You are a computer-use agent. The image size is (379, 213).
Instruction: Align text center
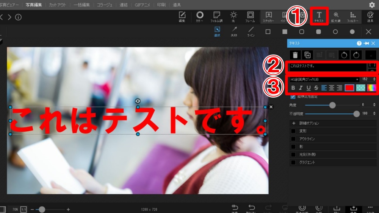click(332, 88)
